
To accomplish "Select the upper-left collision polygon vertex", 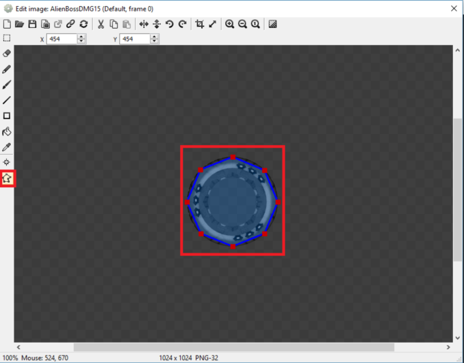I will point(201,170).
